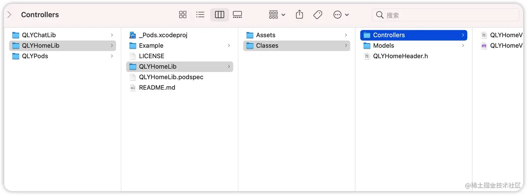Expand the Models folder chevron
This screenshot has width=527, height=195.
[x=463, y=46]
